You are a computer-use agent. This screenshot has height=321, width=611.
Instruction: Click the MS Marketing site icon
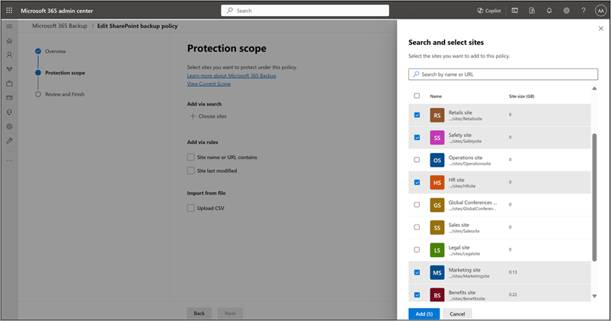coord(437,272)
